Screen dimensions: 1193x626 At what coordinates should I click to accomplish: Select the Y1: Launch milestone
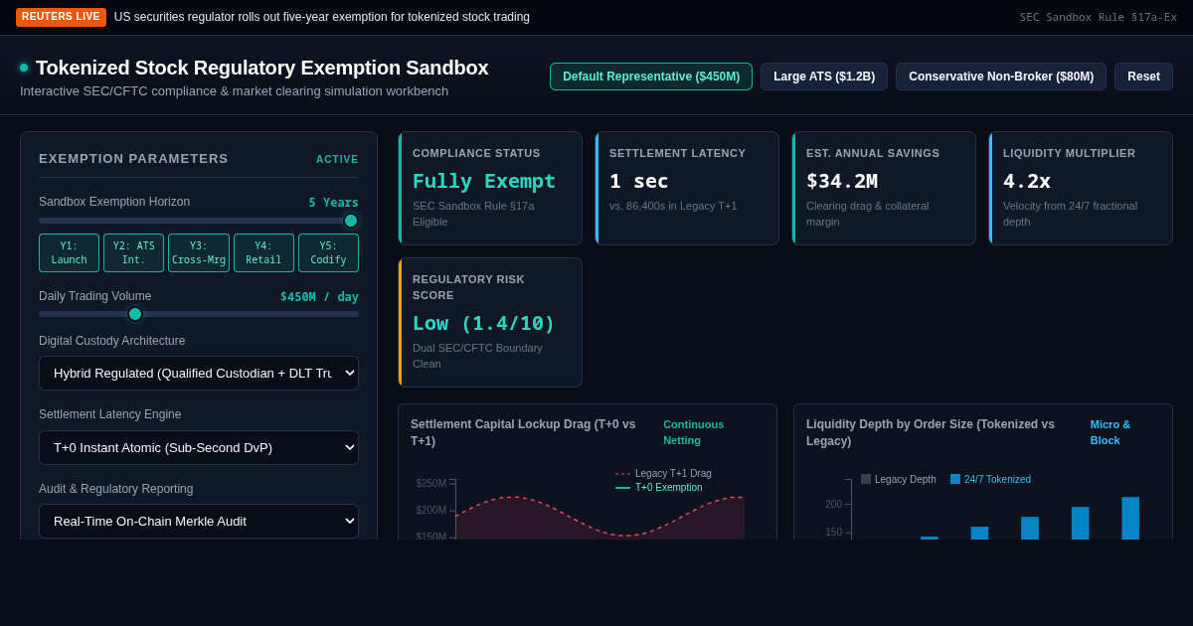point(69,253)
